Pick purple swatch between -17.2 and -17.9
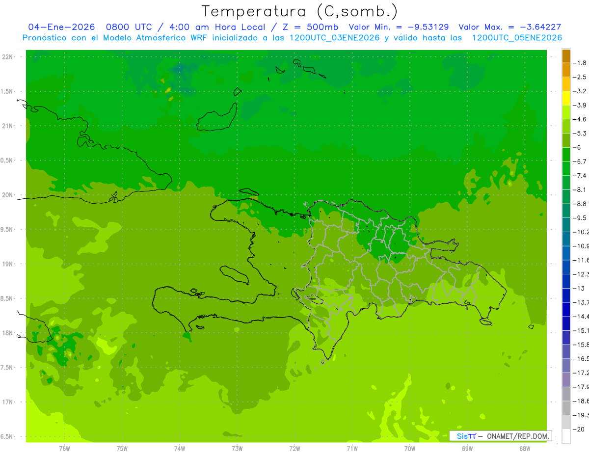Viewport: 589px width, 455px height. click(x=566, y=379)
